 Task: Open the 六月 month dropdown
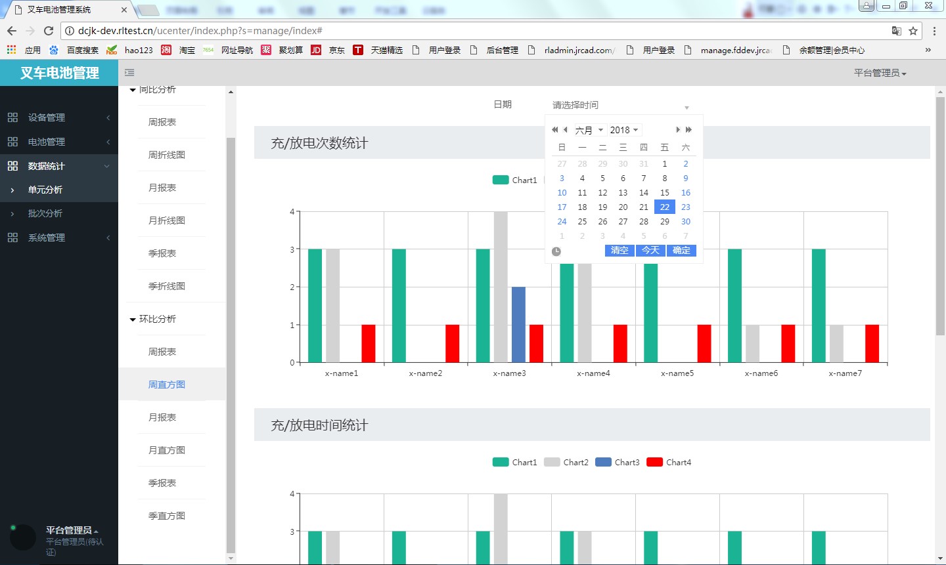pos(589,130)
